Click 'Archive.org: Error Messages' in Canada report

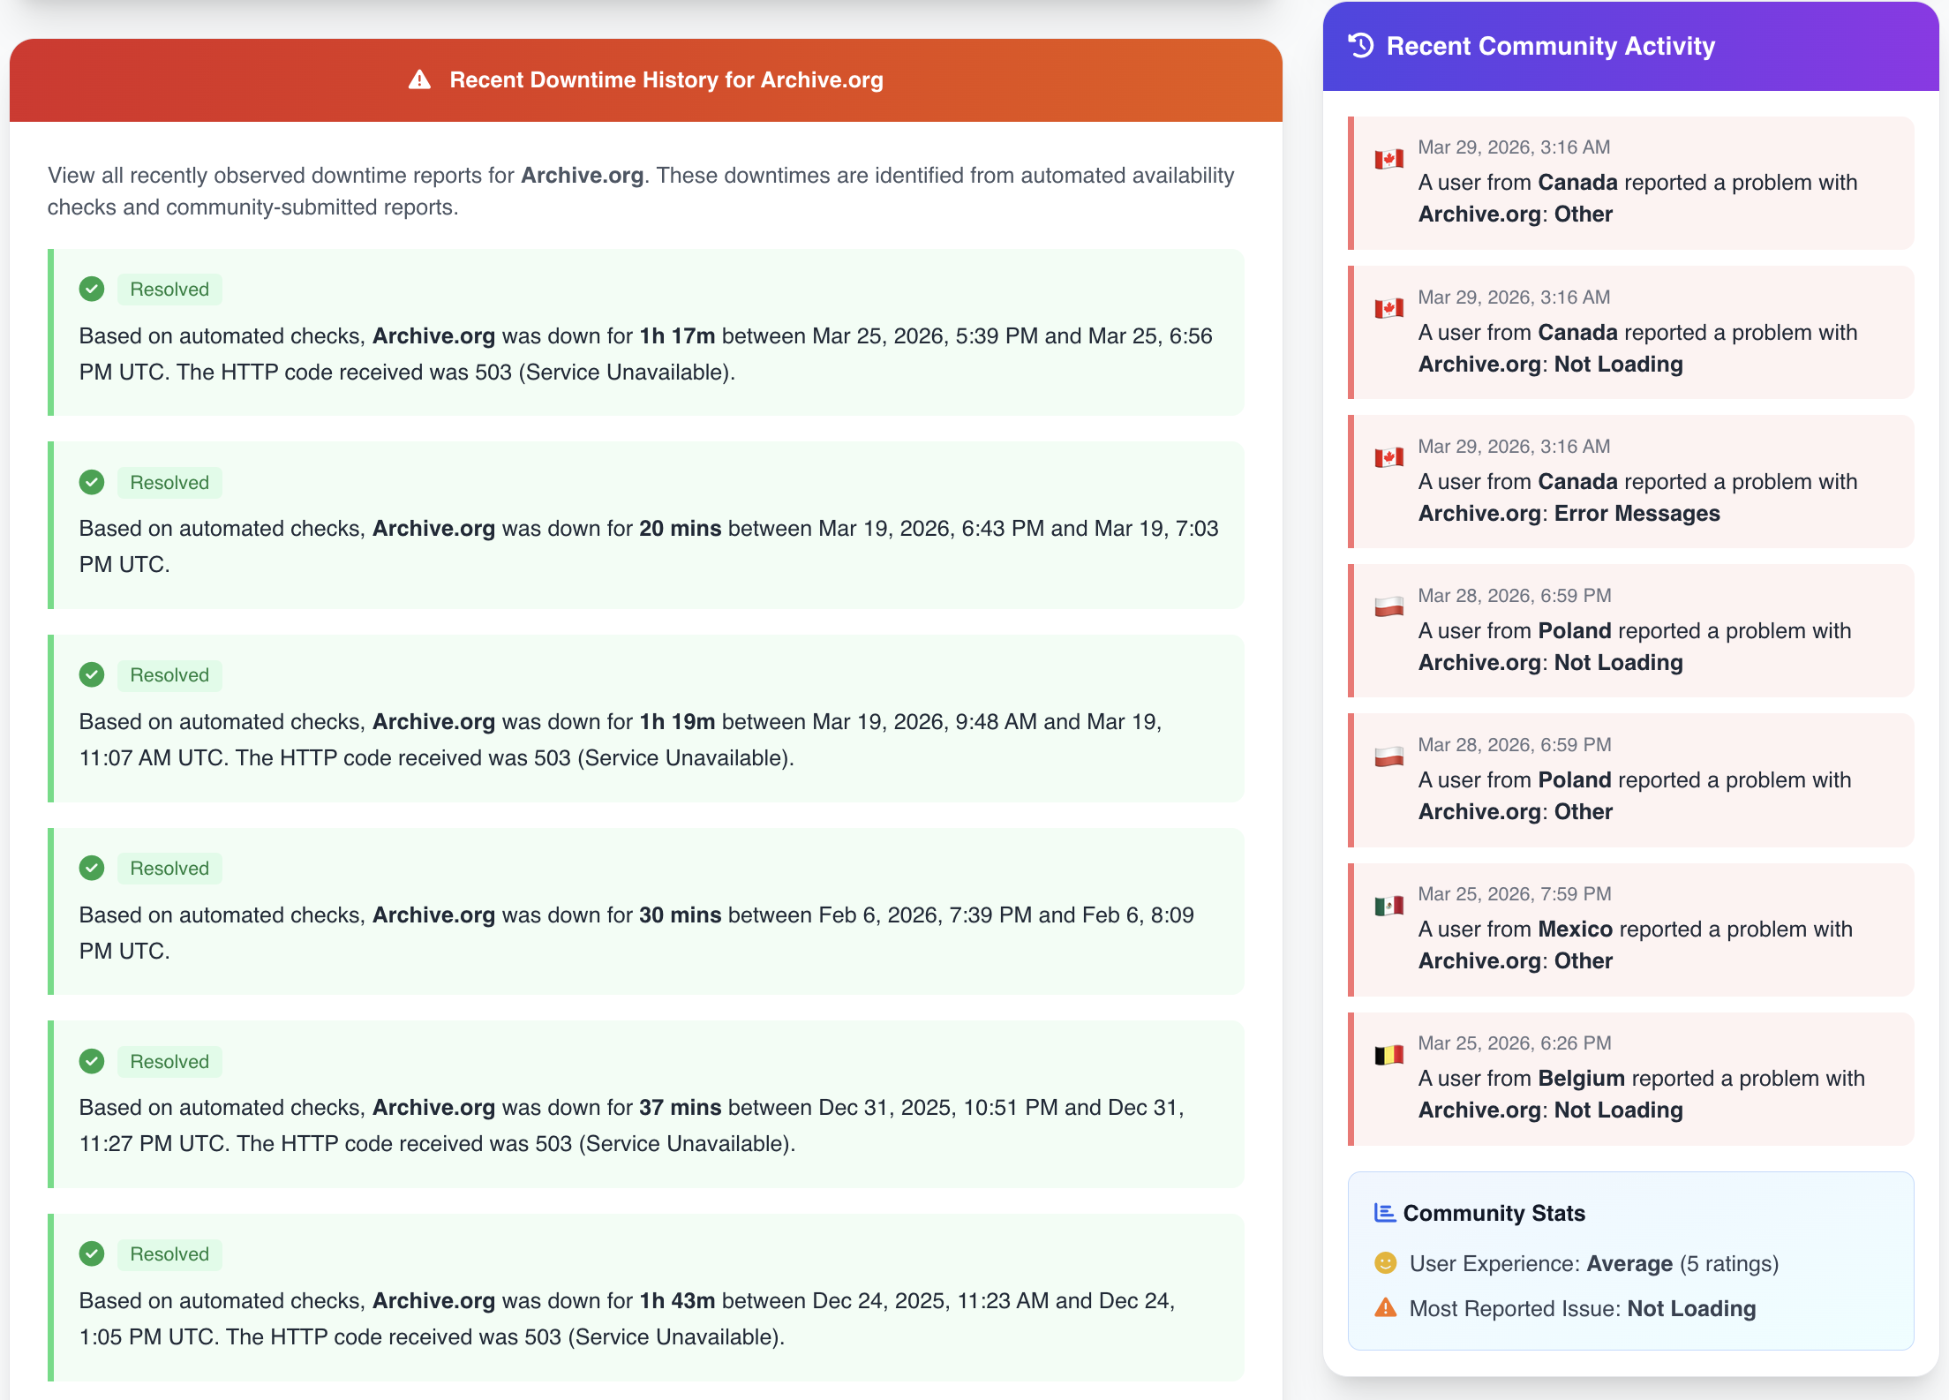click(1569, 514)
